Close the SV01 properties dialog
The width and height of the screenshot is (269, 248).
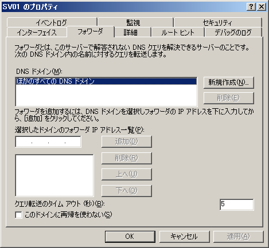(262, 7)
